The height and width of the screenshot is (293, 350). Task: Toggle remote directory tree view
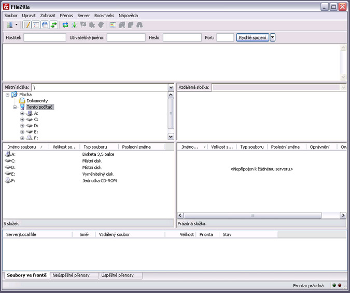[x=45, y=25]
